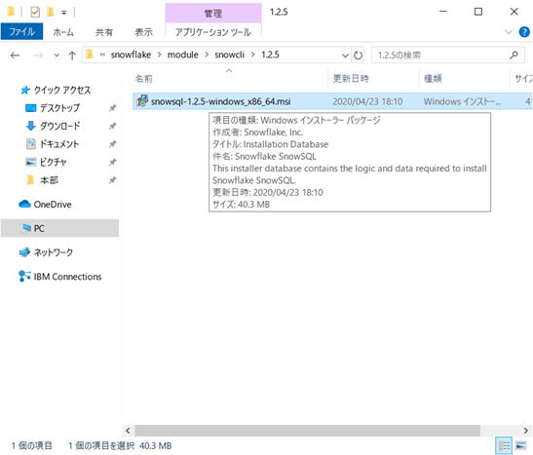Click the Windows インストー... type cell

[x=462, y=101]
